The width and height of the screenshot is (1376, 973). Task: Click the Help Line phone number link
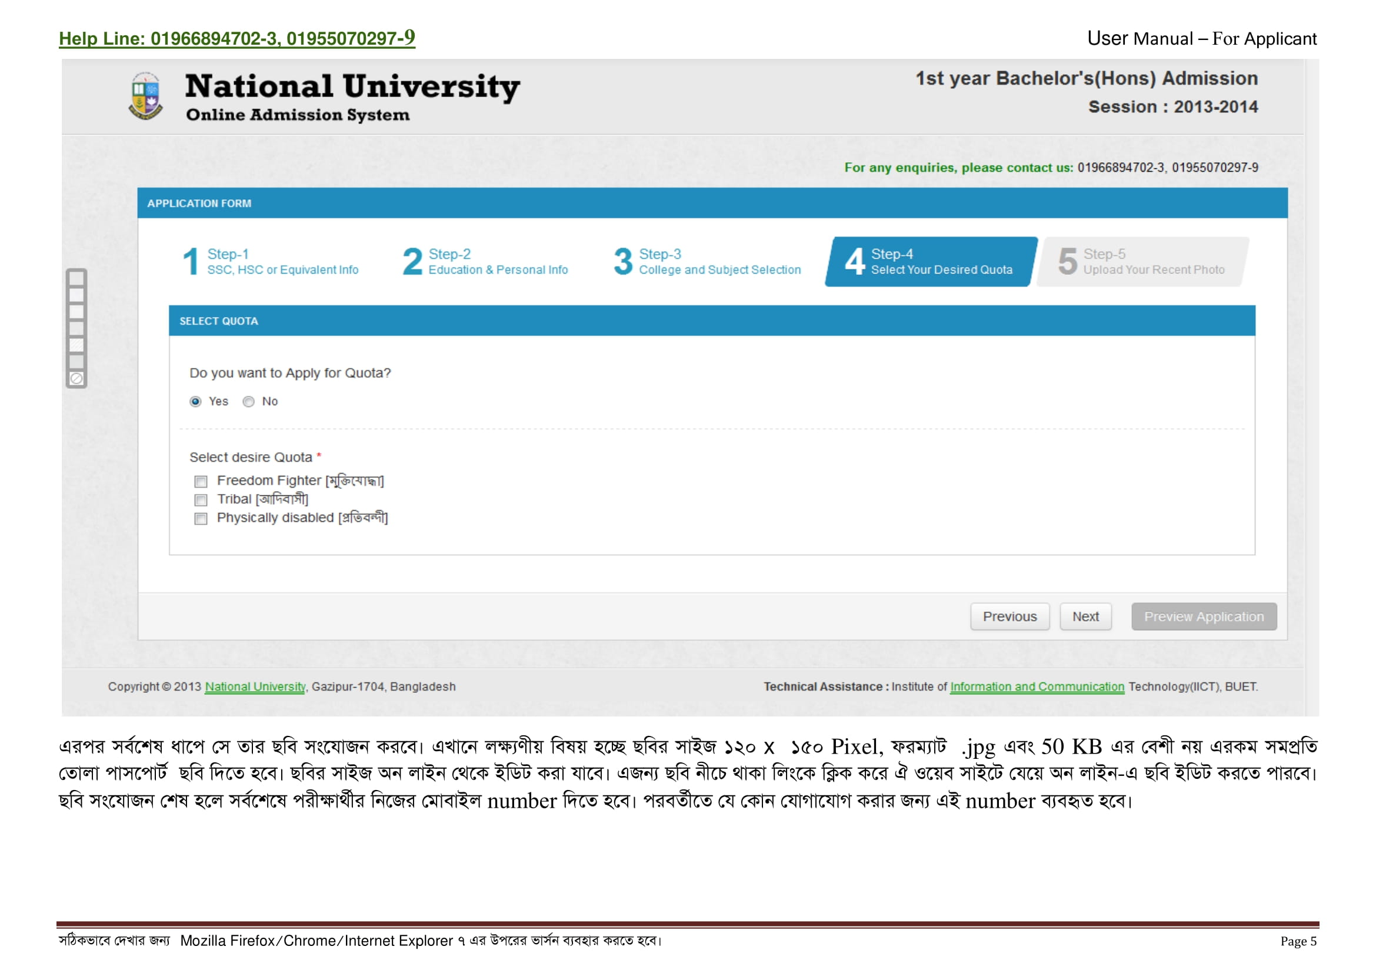coord(236,38)
